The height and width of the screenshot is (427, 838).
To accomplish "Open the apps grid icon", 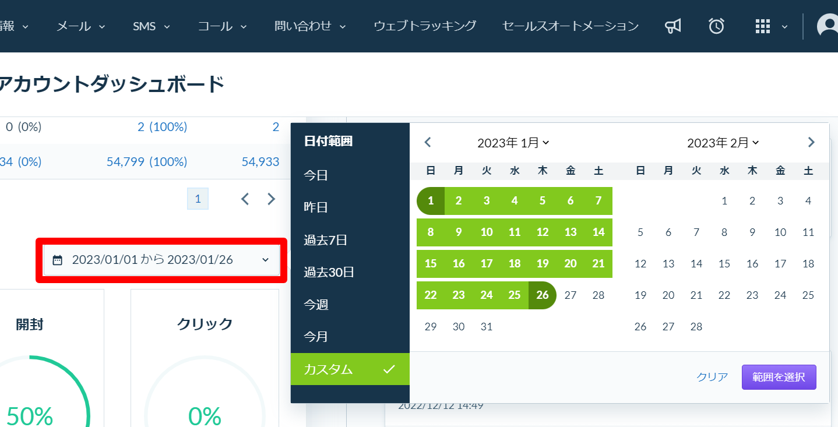I will coord(762,26).
